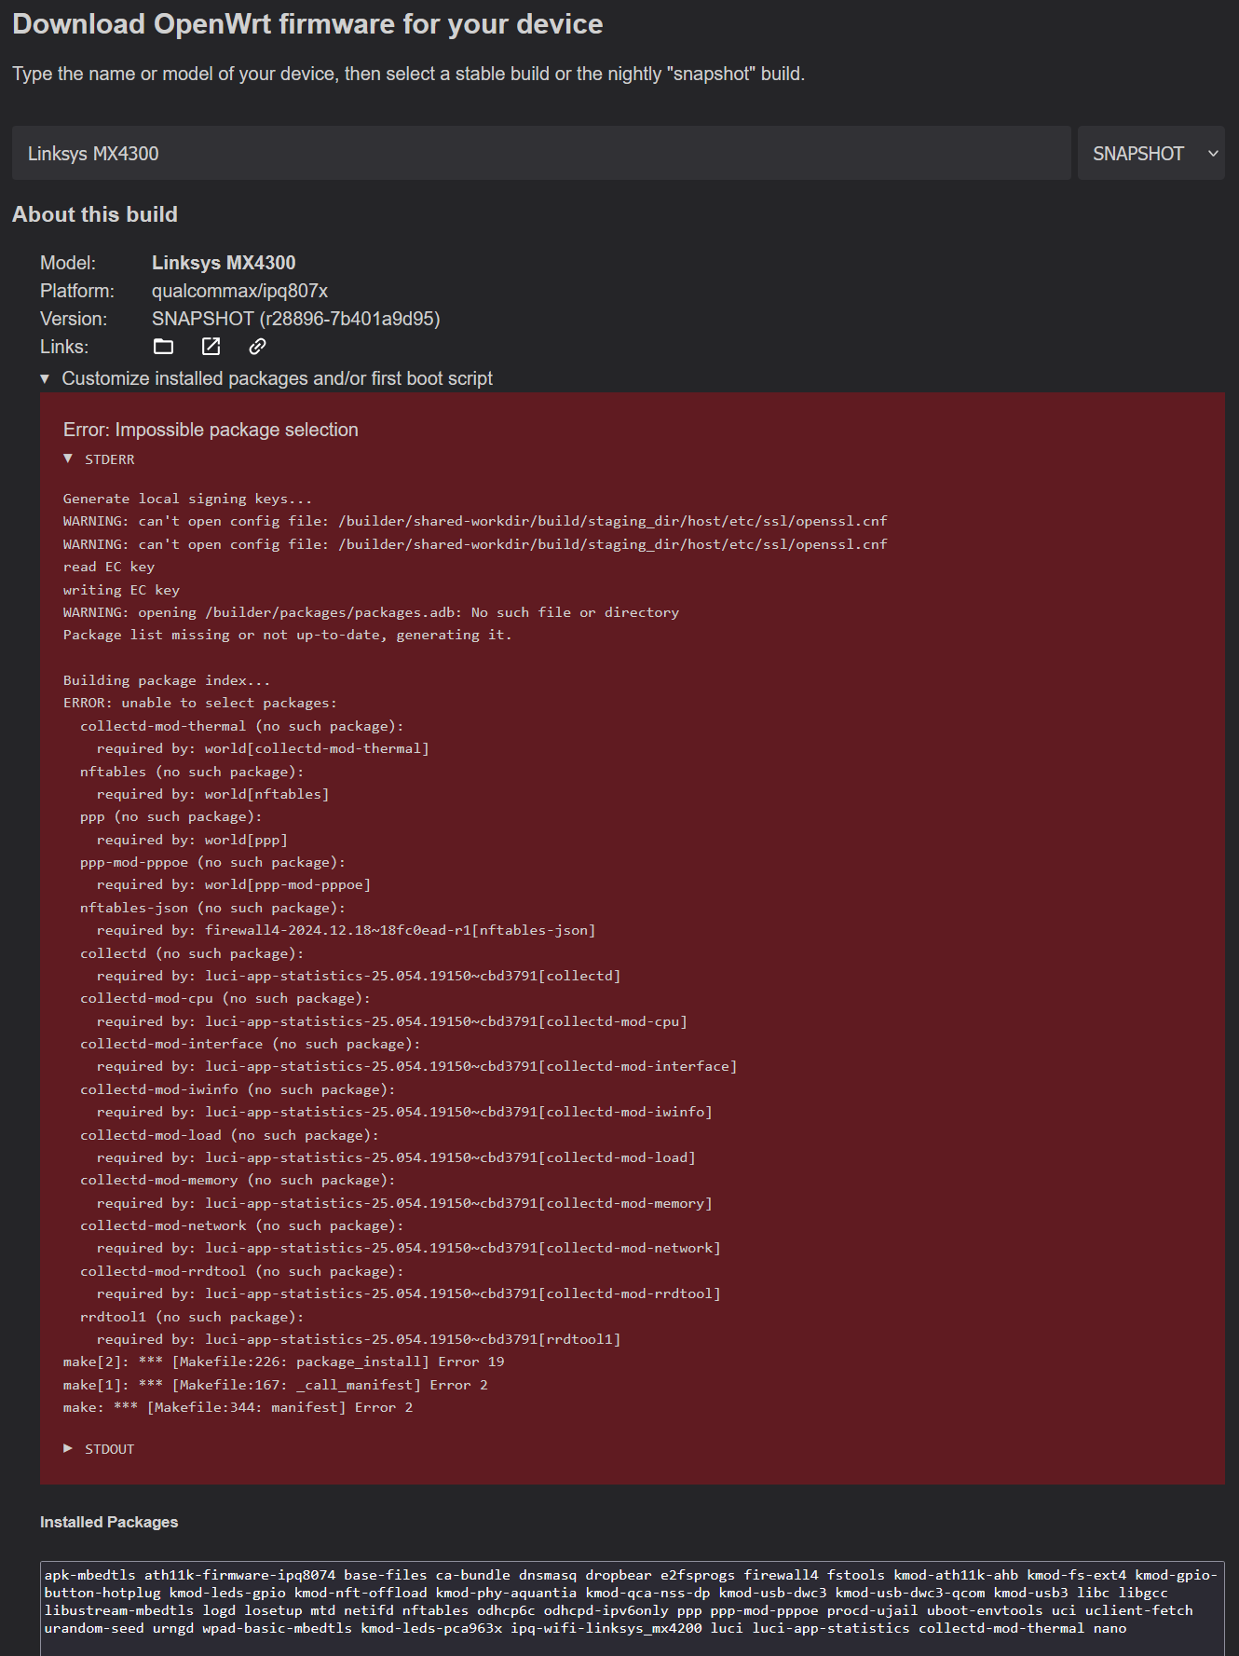Screen dimensions: 1239x1656
Task: Click the About this build heading
Action: point(95,214)
